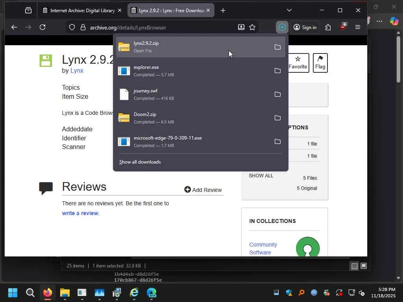Show Doom2.zip in its folder

(x=277, y=118)
